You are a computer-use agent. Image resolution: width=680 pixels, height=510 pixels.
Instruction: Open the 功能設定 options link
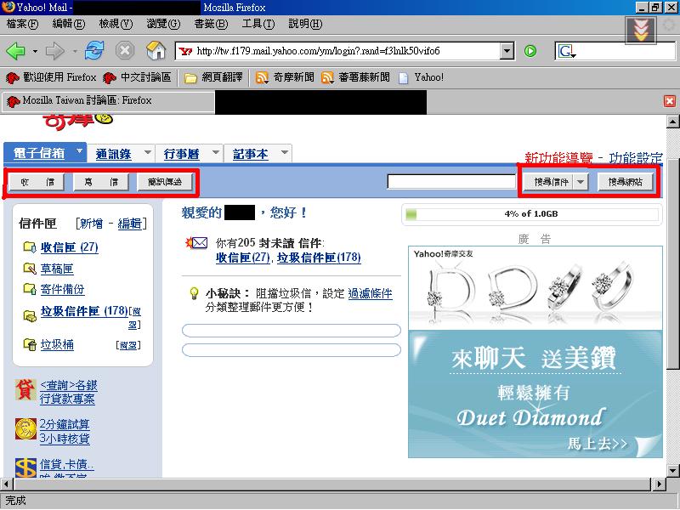point(635,157)
